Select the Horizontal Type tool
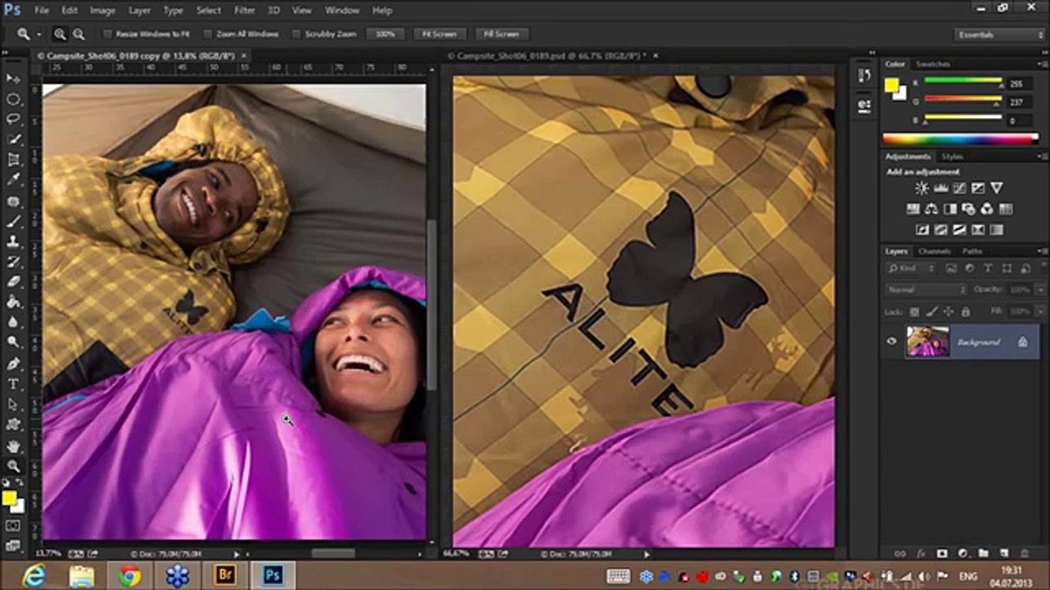Viewport: 1050px width, 590px height. (13, 383)
